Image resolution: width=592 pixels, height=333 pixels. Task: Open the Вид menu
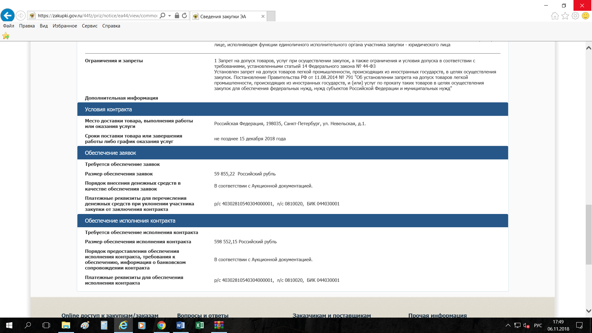point(44,26)
